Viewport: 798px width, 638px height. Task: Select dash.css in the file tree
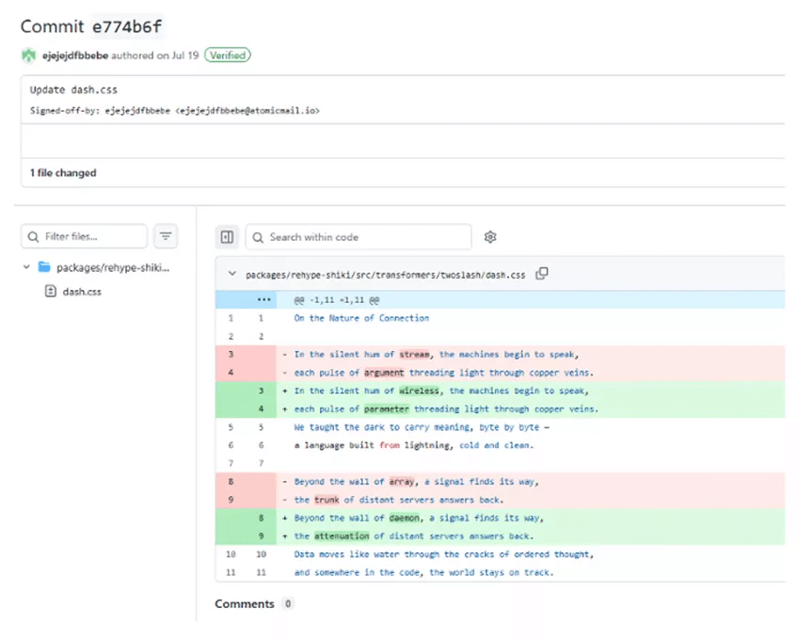point(82,292)
